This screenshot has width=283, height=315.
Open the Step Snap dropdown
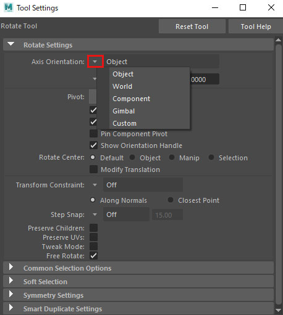pyautogui.click(x=95, y=215)
